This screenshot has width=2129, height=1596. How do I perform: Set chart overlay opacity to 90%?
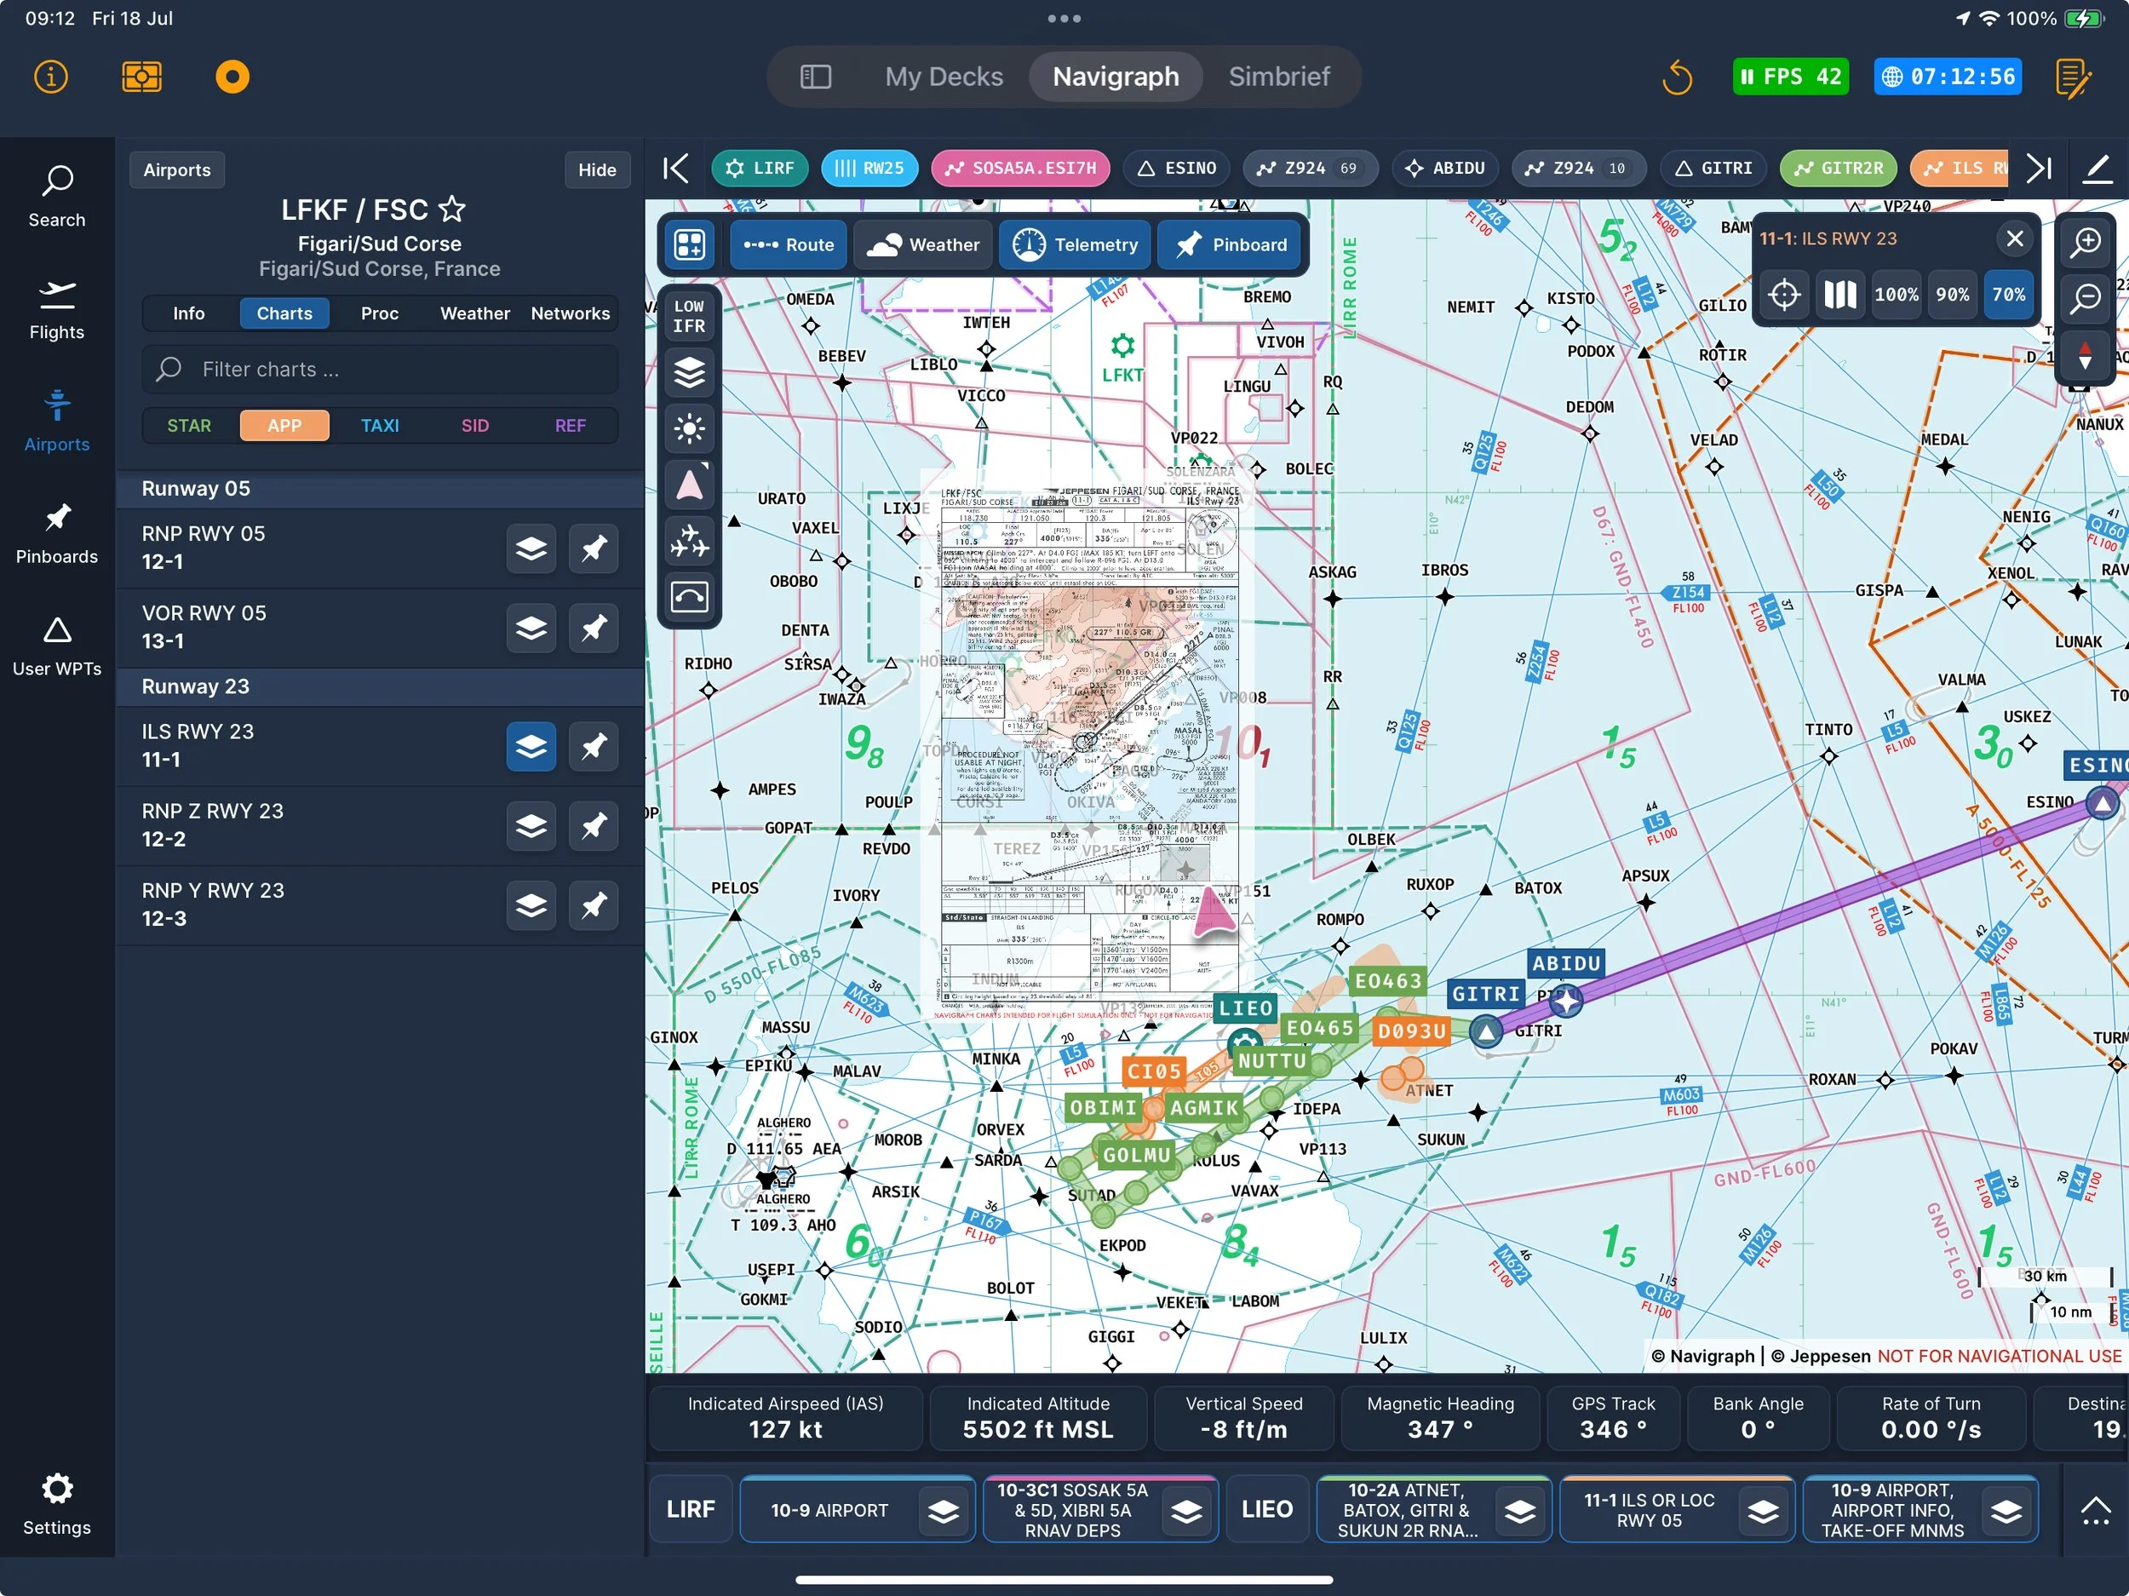coord(1952,295)
